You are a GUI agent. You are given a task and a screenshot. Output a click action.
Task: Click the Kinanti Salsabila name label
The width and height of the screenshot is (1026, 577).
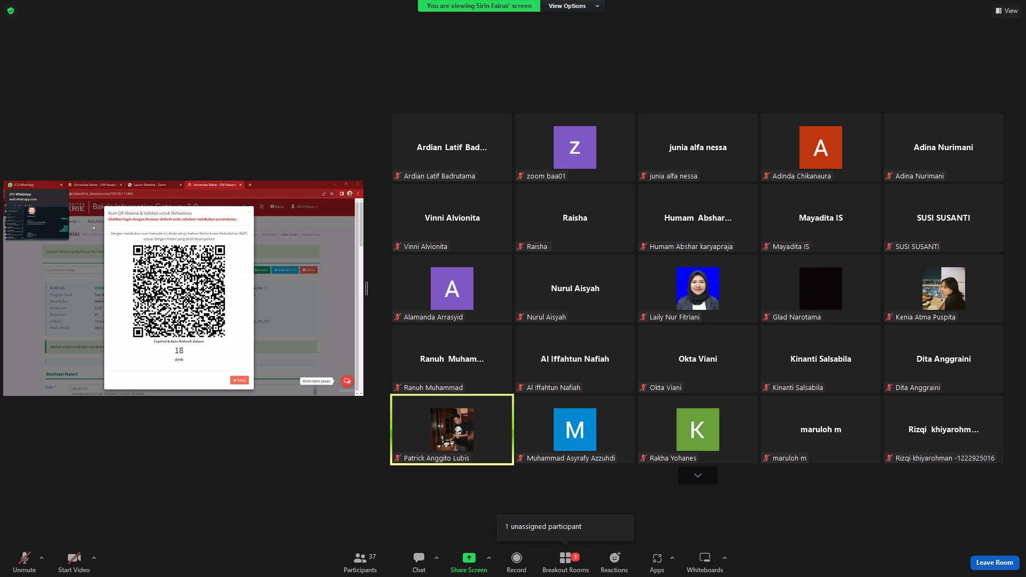[797, 387]
